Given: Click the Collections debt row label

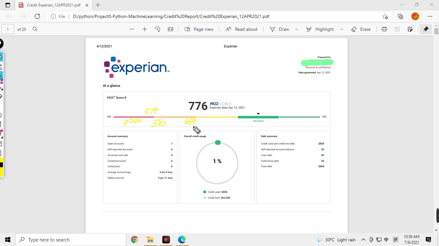Looking at the screenshot, I should [x=270, y=161].
